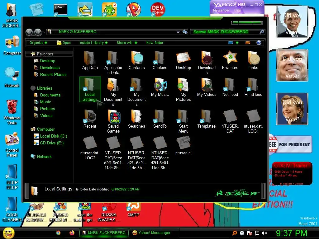Open the help question mark icon
Image resolution: width=319 pixels, height=239 pixels.
coord(259,43)
